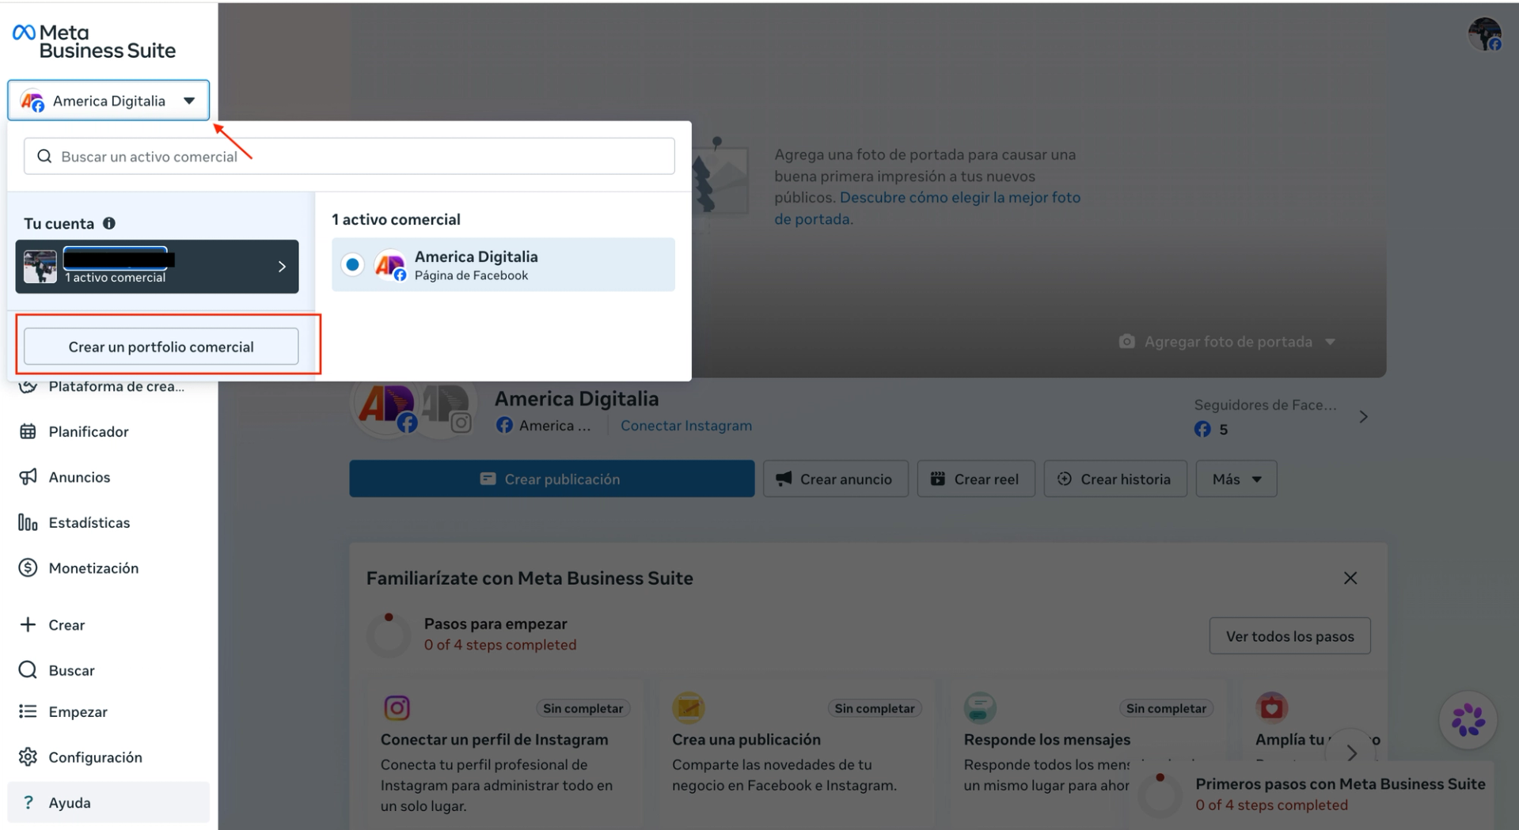Open the cover photo tips link

[x=927, y=208]
